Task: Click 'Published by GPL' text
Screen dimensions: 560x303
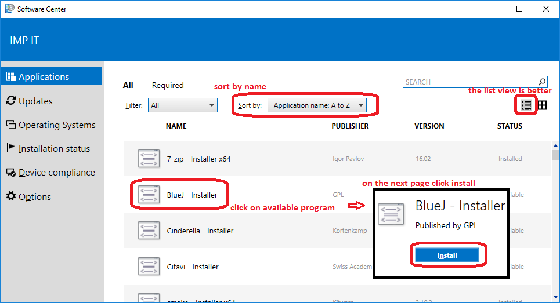Action: (446, 225)
